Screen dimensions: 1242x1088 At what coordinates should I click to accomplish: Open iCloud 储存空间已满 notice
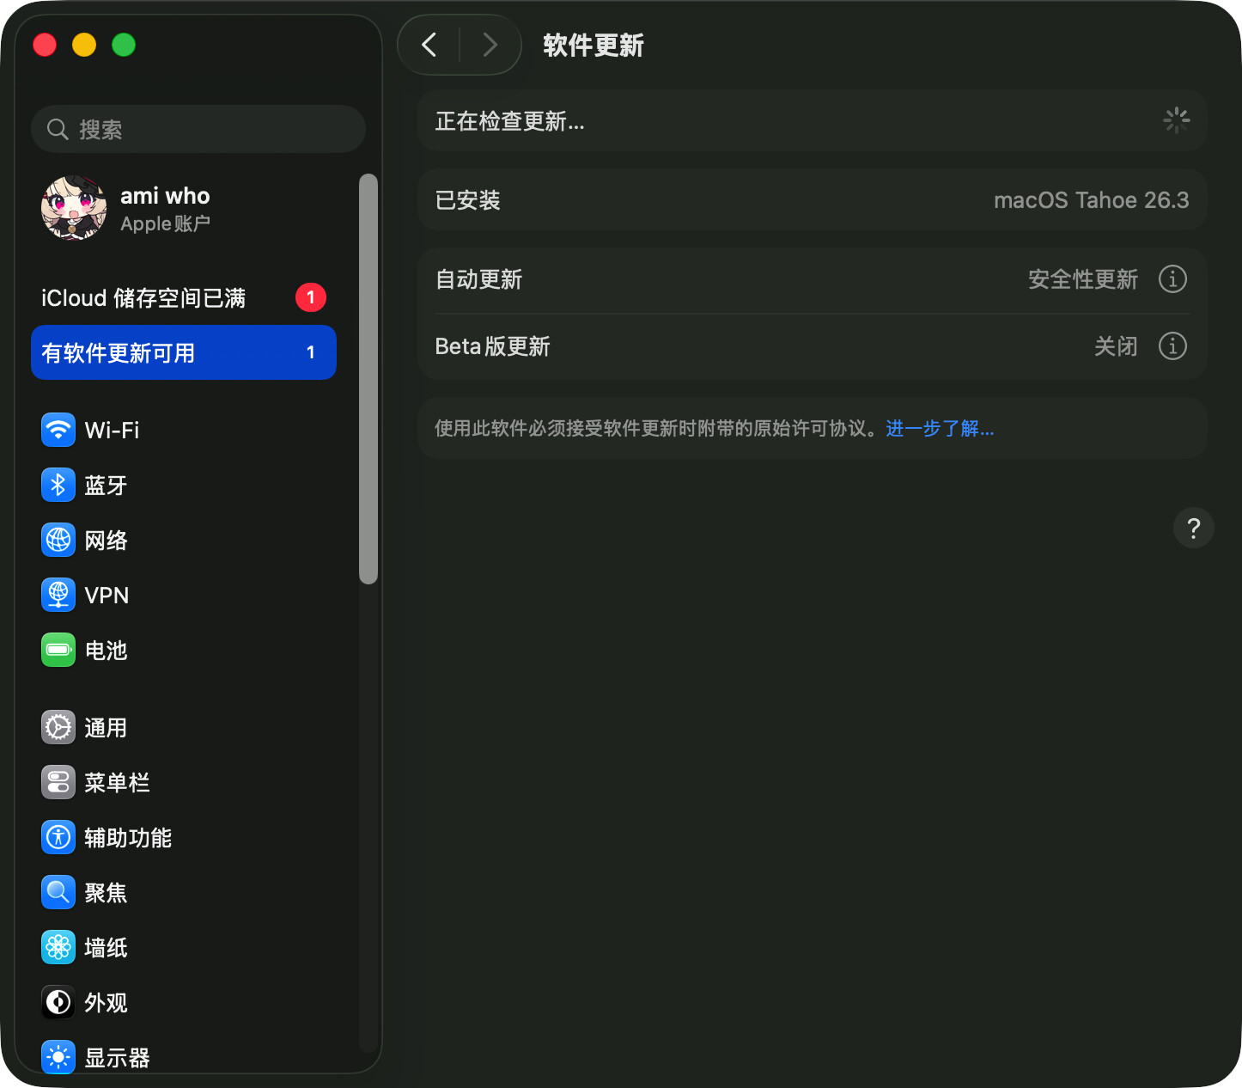pos(184,297)
